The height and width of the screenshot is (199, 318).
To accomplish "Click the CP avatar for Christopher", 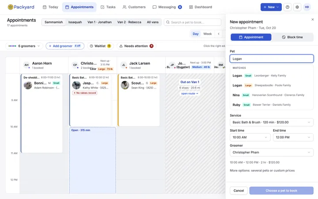I will [75, 65].
